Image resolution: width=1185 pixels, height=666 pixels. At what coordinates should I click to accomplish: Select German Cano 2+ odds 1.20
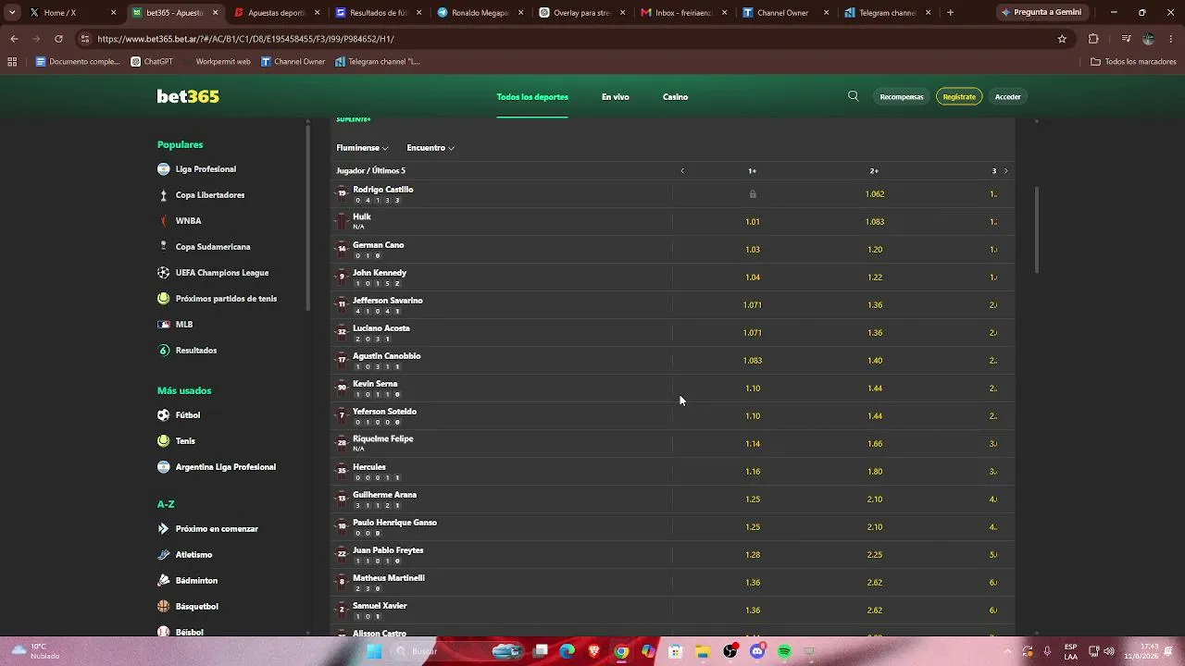875,250
